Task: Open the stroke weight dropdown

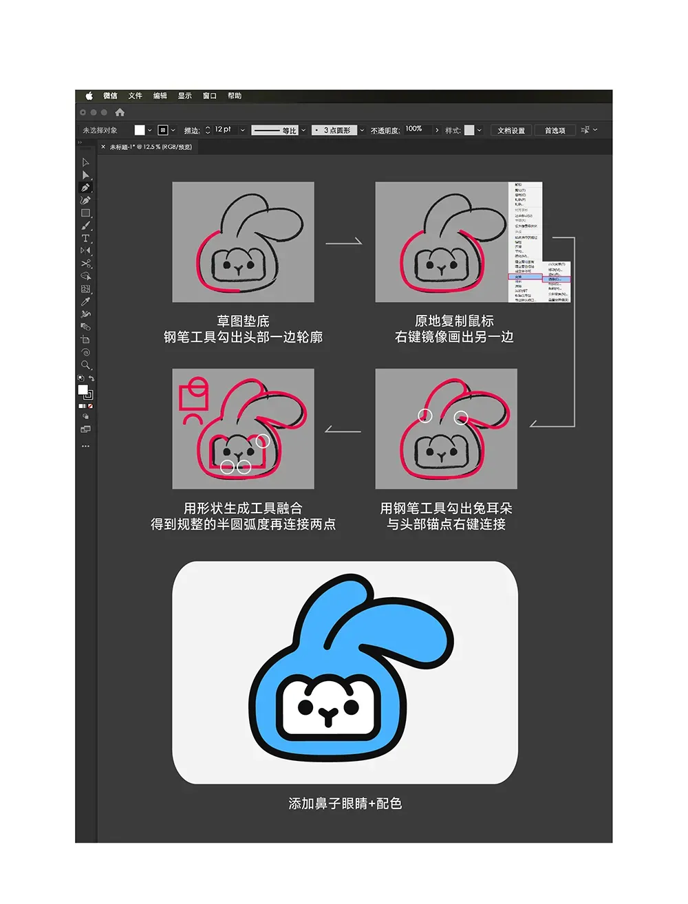Action: 242,130
